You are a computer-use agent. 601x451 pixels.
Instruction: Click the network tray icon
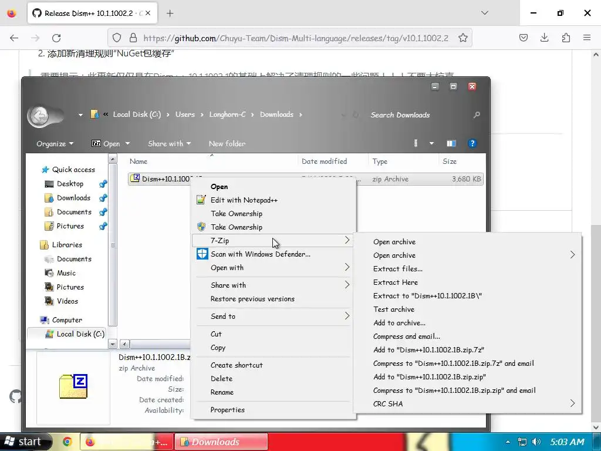[x=522, y=442]
